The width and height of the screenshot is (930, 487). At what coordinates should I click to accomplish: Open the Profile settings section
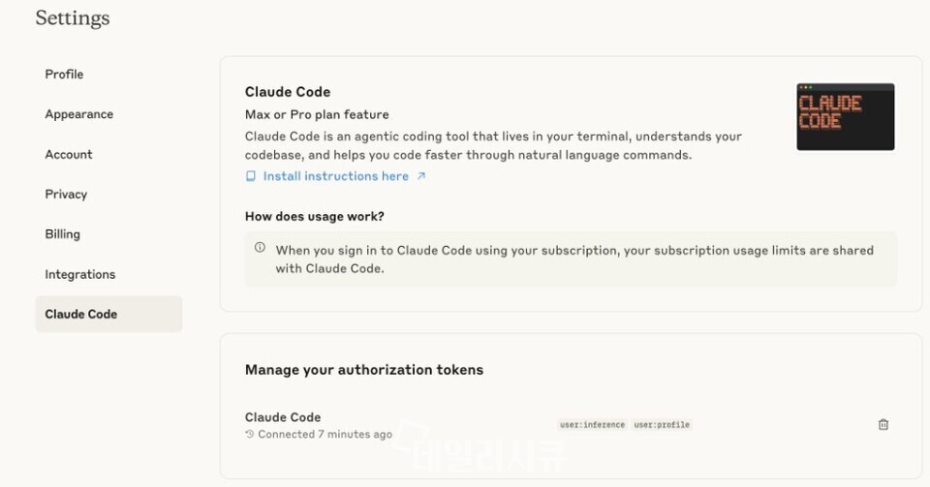click(64, 74)
